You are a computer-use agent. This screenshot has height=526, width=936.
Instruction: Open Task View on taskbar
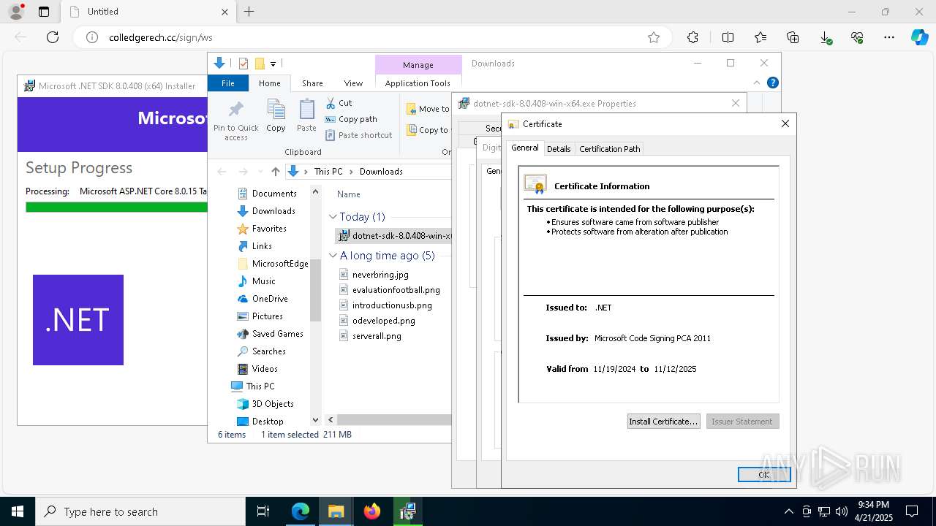click(x=263, y=511)
